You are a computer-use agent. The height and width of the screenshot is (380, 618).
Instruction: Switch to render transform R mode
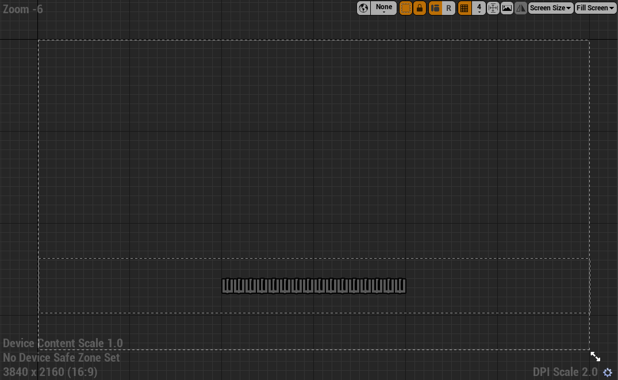448,8
